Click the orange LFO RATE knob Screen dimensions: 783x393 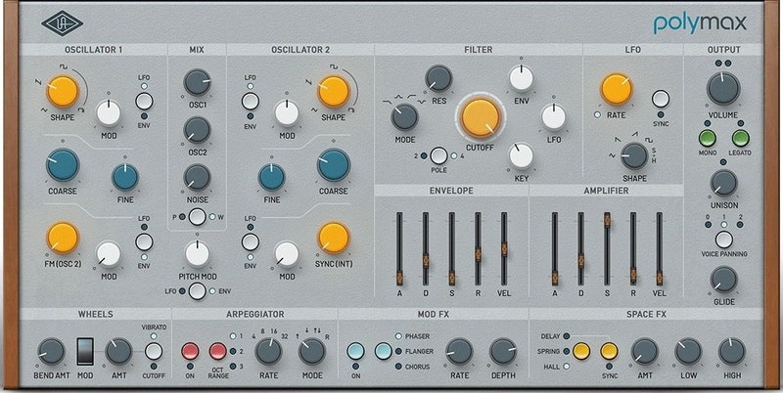click(617, 89)
